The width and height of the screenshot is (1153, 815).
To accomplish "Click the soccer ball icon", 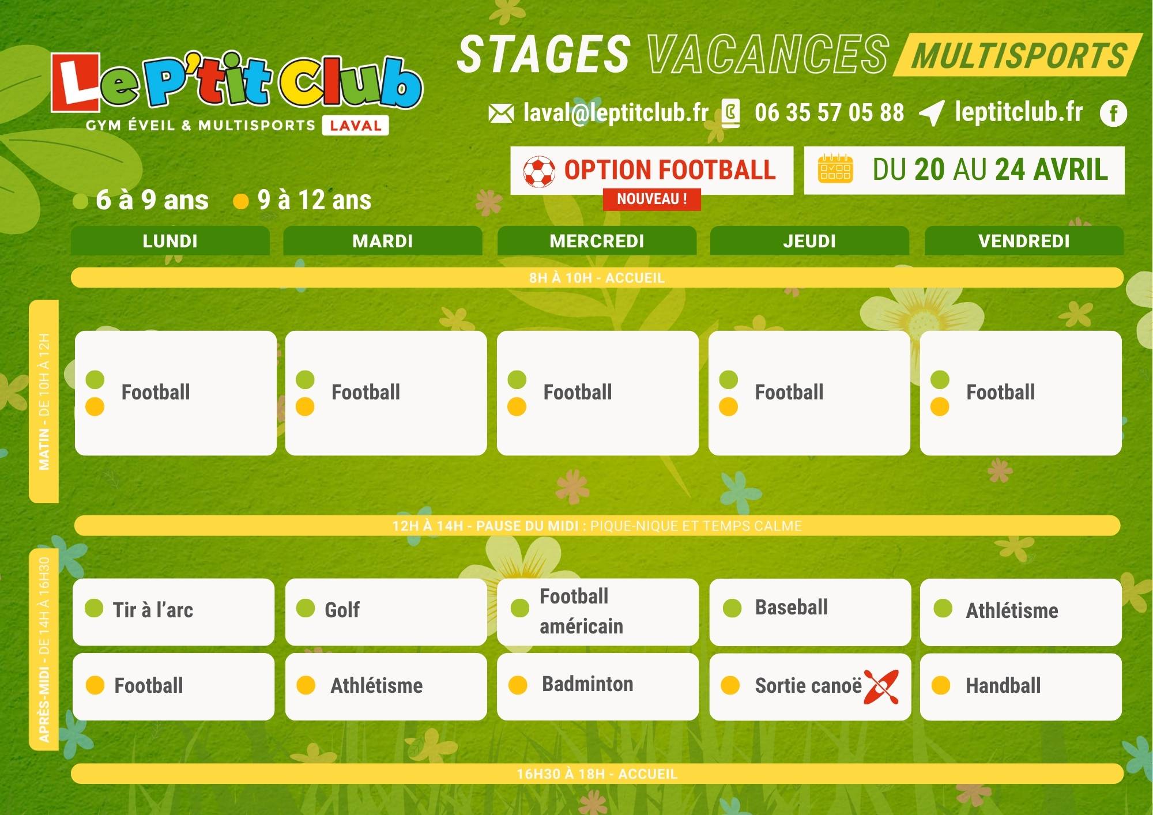I will click(x=539, y=171).
